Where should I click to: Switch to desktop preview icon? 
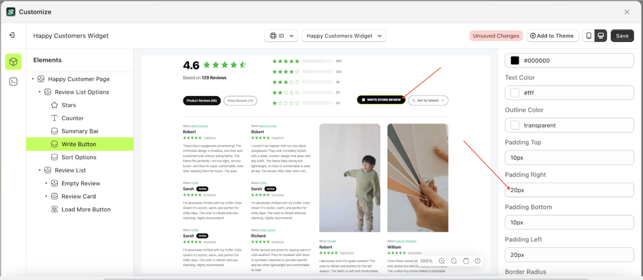(x=601, y=36)
